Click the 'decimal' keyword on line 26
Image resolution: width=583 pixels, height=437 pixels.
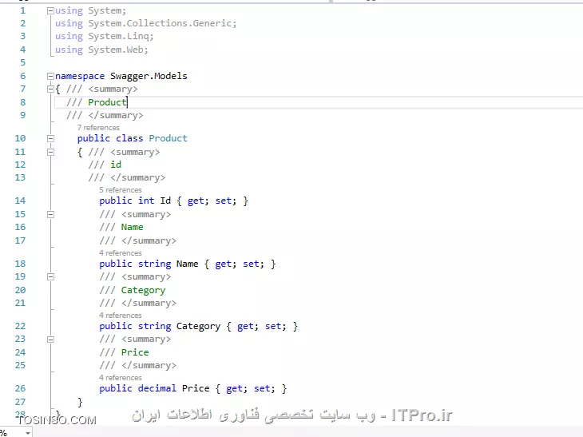pos(157,388)
